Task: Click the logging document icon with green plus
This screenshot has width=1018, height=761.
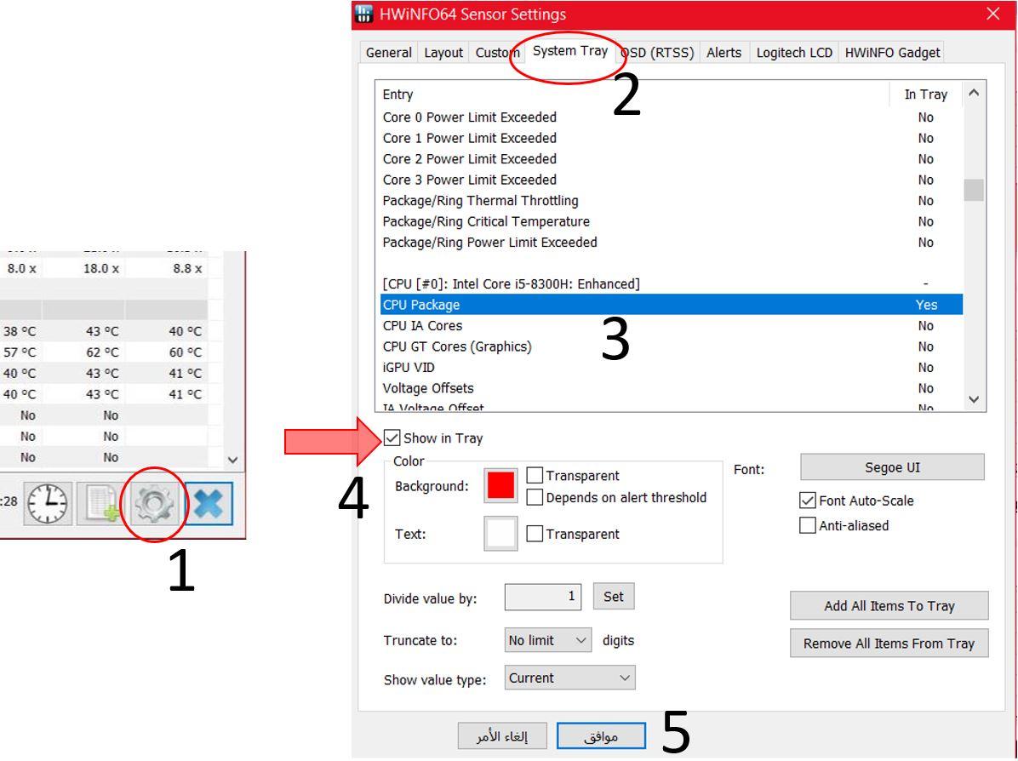Action: click(102, 503)
